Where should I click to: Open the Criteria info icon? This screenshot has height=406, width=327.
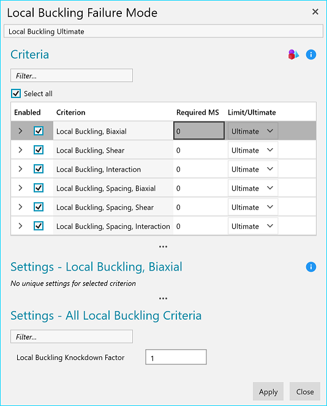click(311, 55)
